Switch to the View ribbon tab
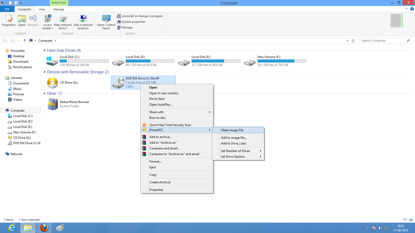The image size is (415, 233). tap(42, 9)
